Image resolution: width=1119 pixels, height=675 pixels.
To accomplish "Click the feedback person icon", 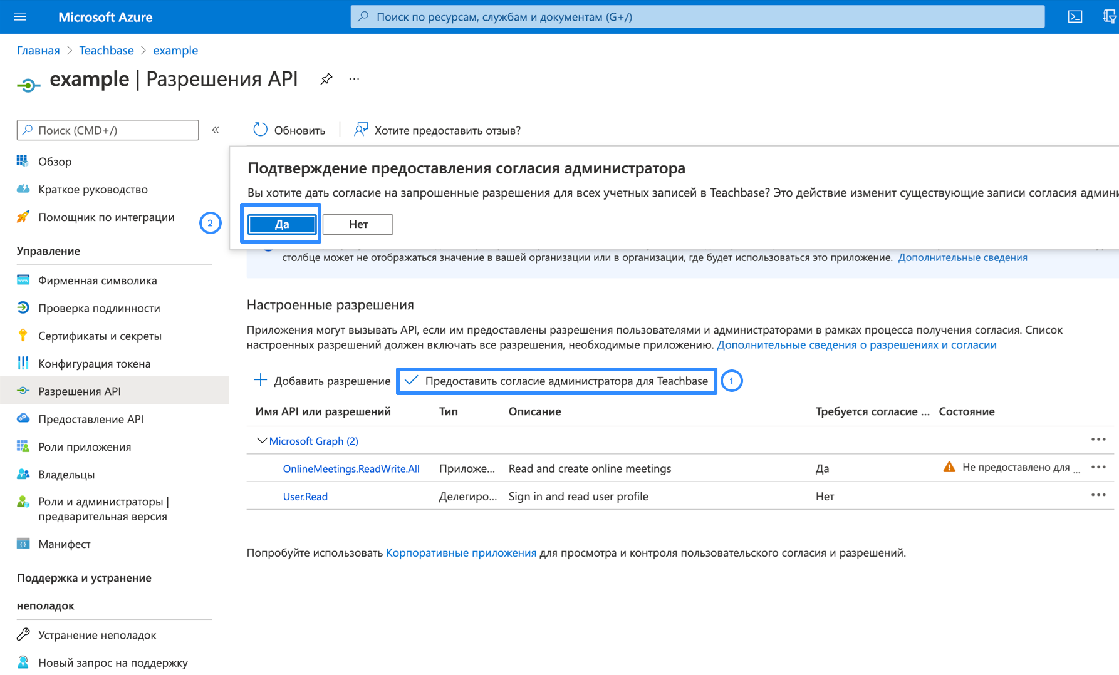I will click(x=361, y=130).
